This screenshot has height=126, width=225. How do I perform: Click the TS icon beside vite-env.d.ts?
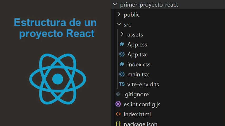tap(122, 84)
